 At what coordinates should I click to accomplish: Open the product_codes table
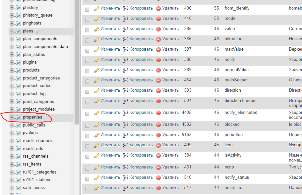pos(37,86)
